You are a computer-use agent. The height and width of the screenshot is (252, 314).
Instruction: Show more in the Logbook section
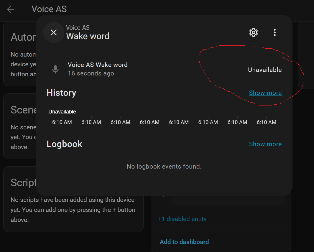265,144
